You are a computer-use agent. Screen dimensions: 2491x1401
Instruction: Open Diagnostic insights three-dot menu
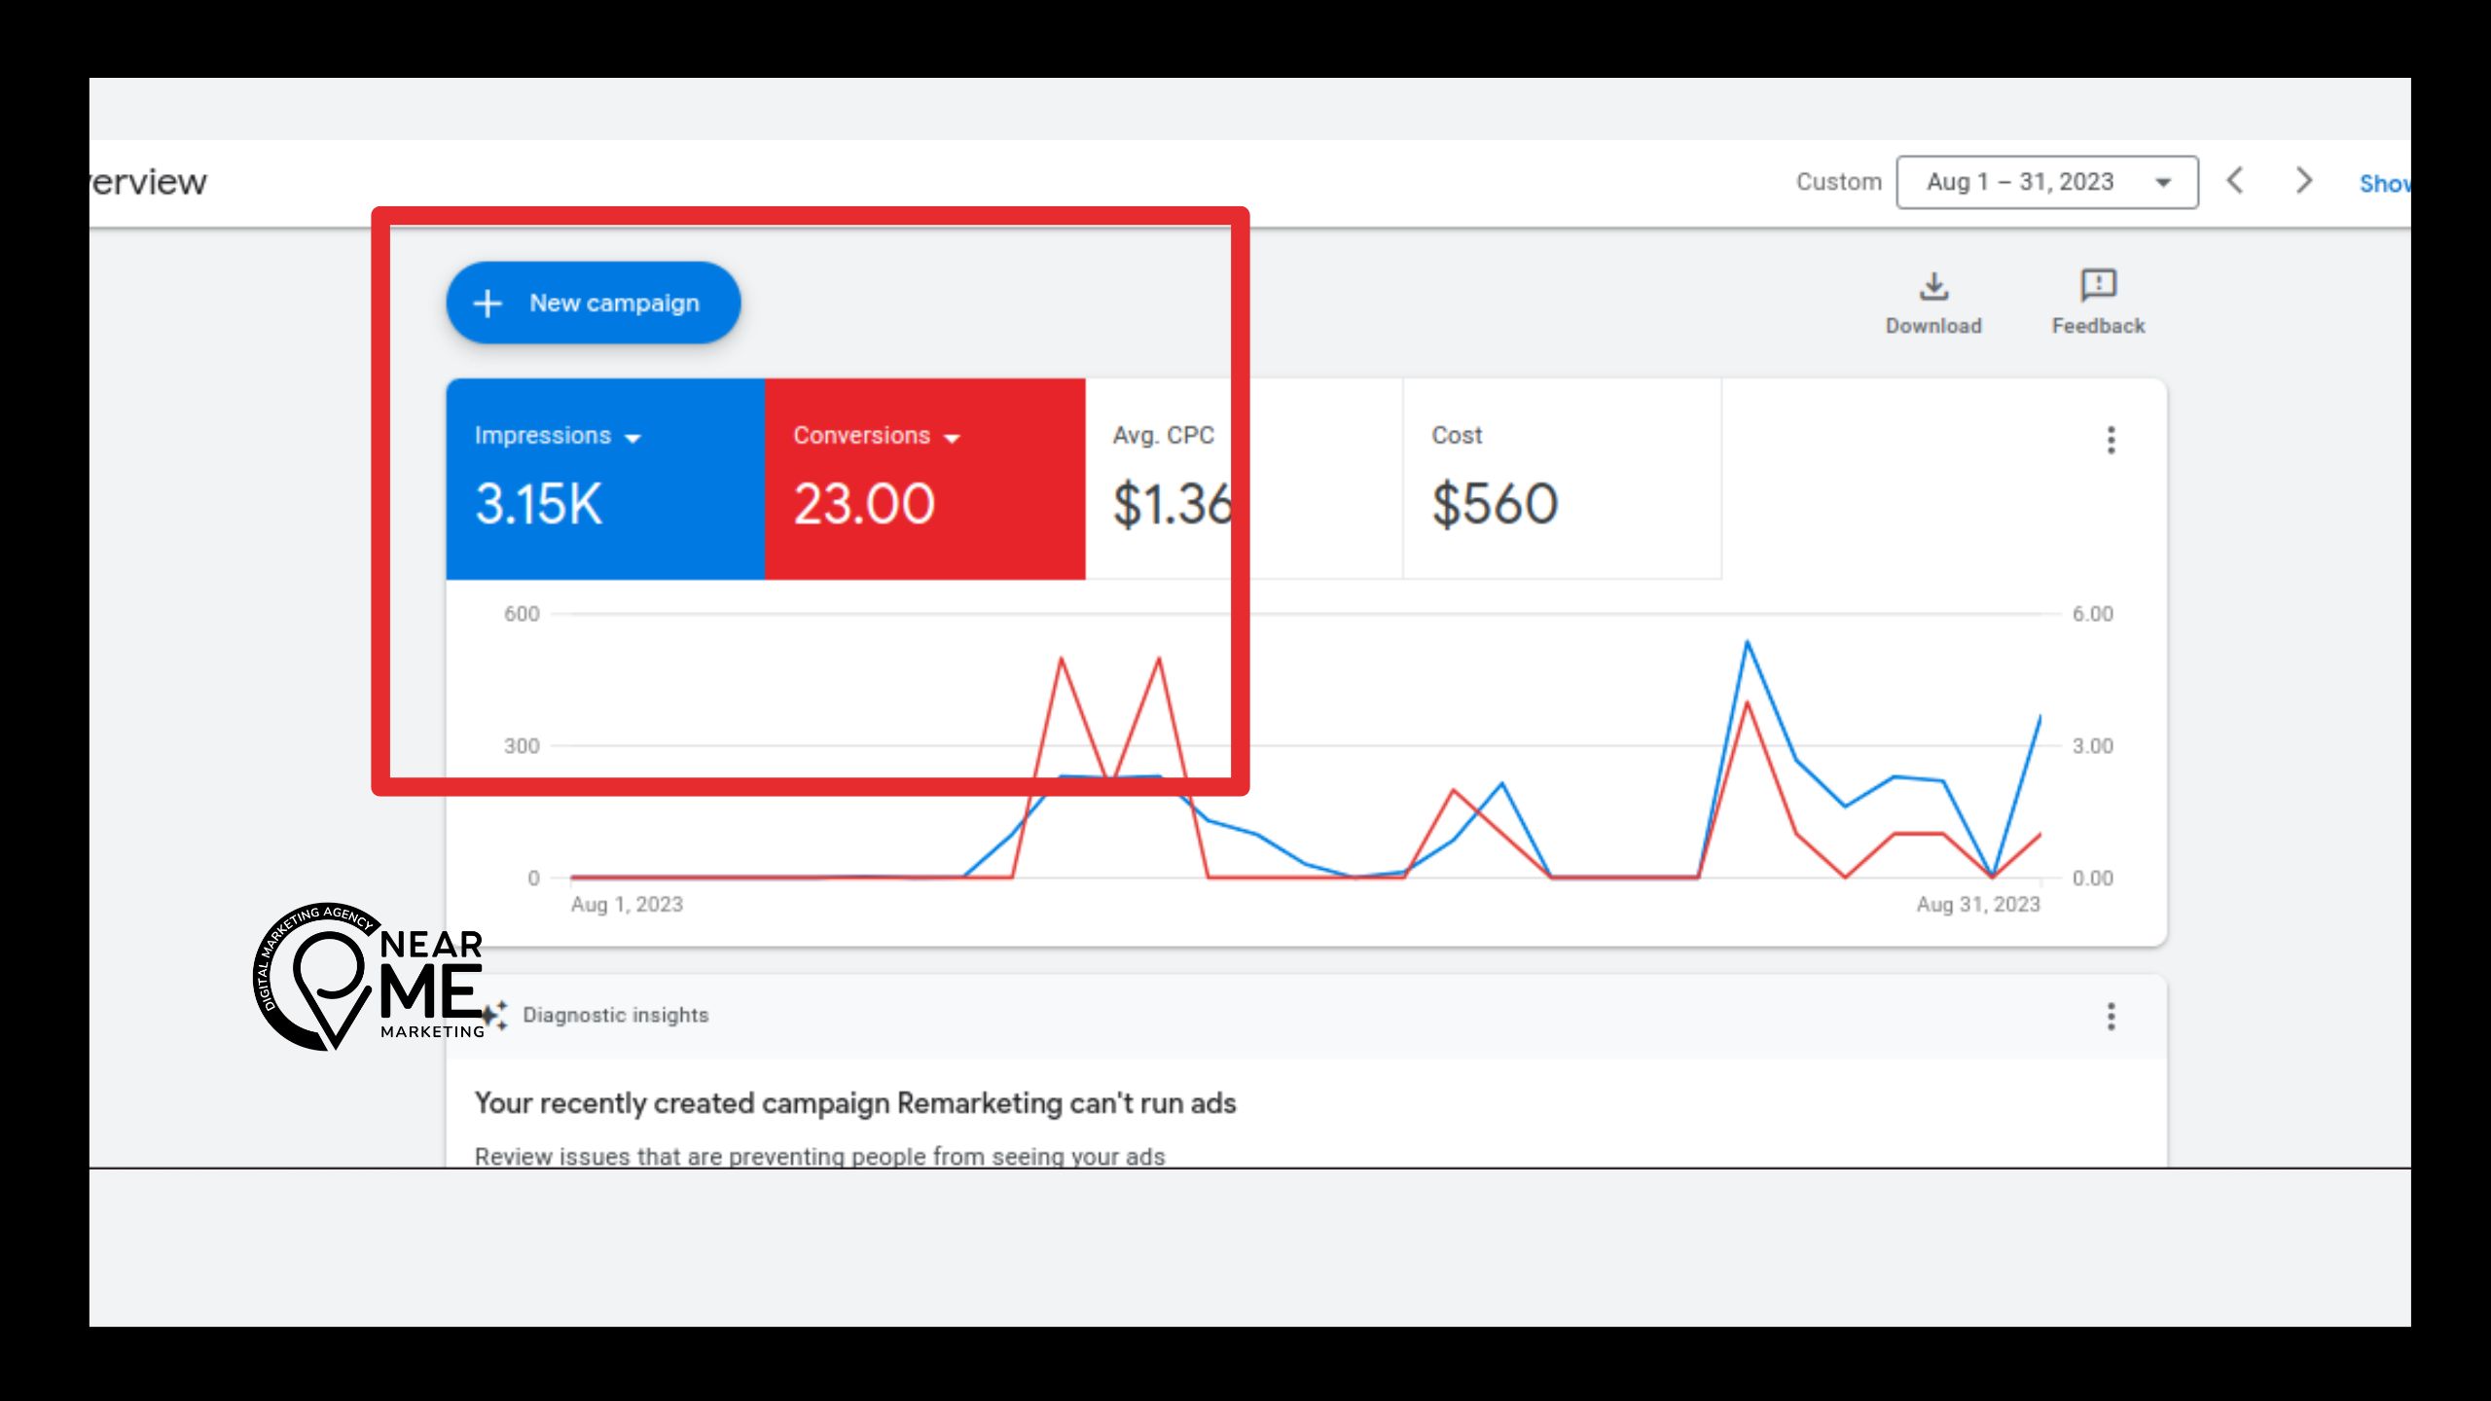(x=2111, y=1017)
